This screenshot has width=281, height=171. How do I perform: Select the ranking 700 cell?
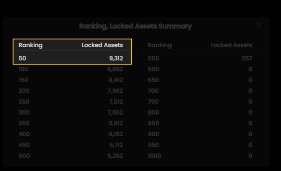coord(153,91)
